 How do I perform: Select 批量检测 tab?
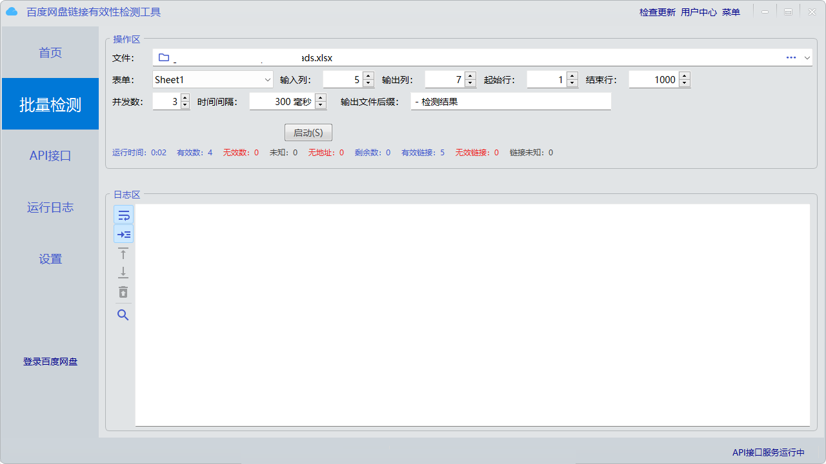pos(50,104)
